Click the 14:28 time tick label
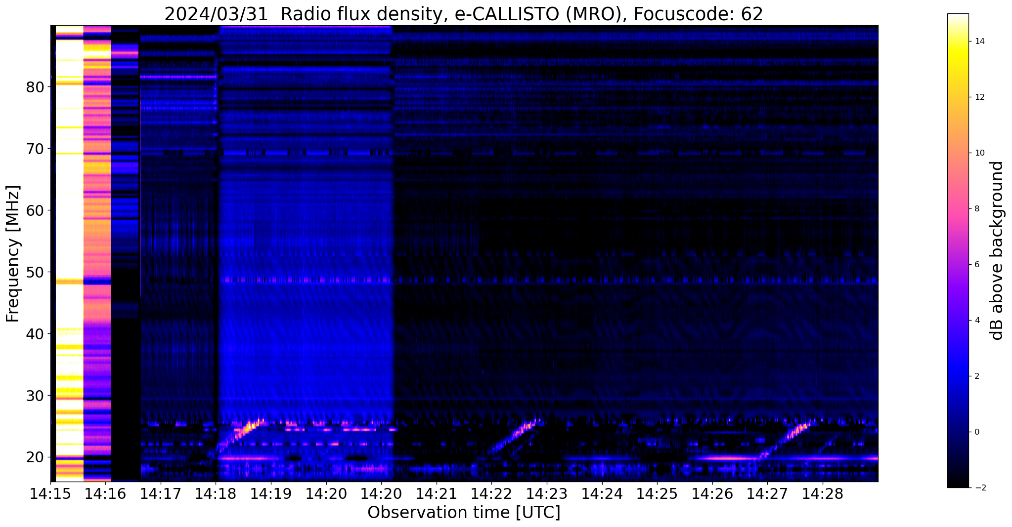 (823, 494)
